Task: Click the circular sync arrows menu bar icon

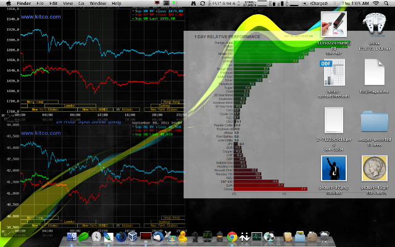Action: (202, 3)
